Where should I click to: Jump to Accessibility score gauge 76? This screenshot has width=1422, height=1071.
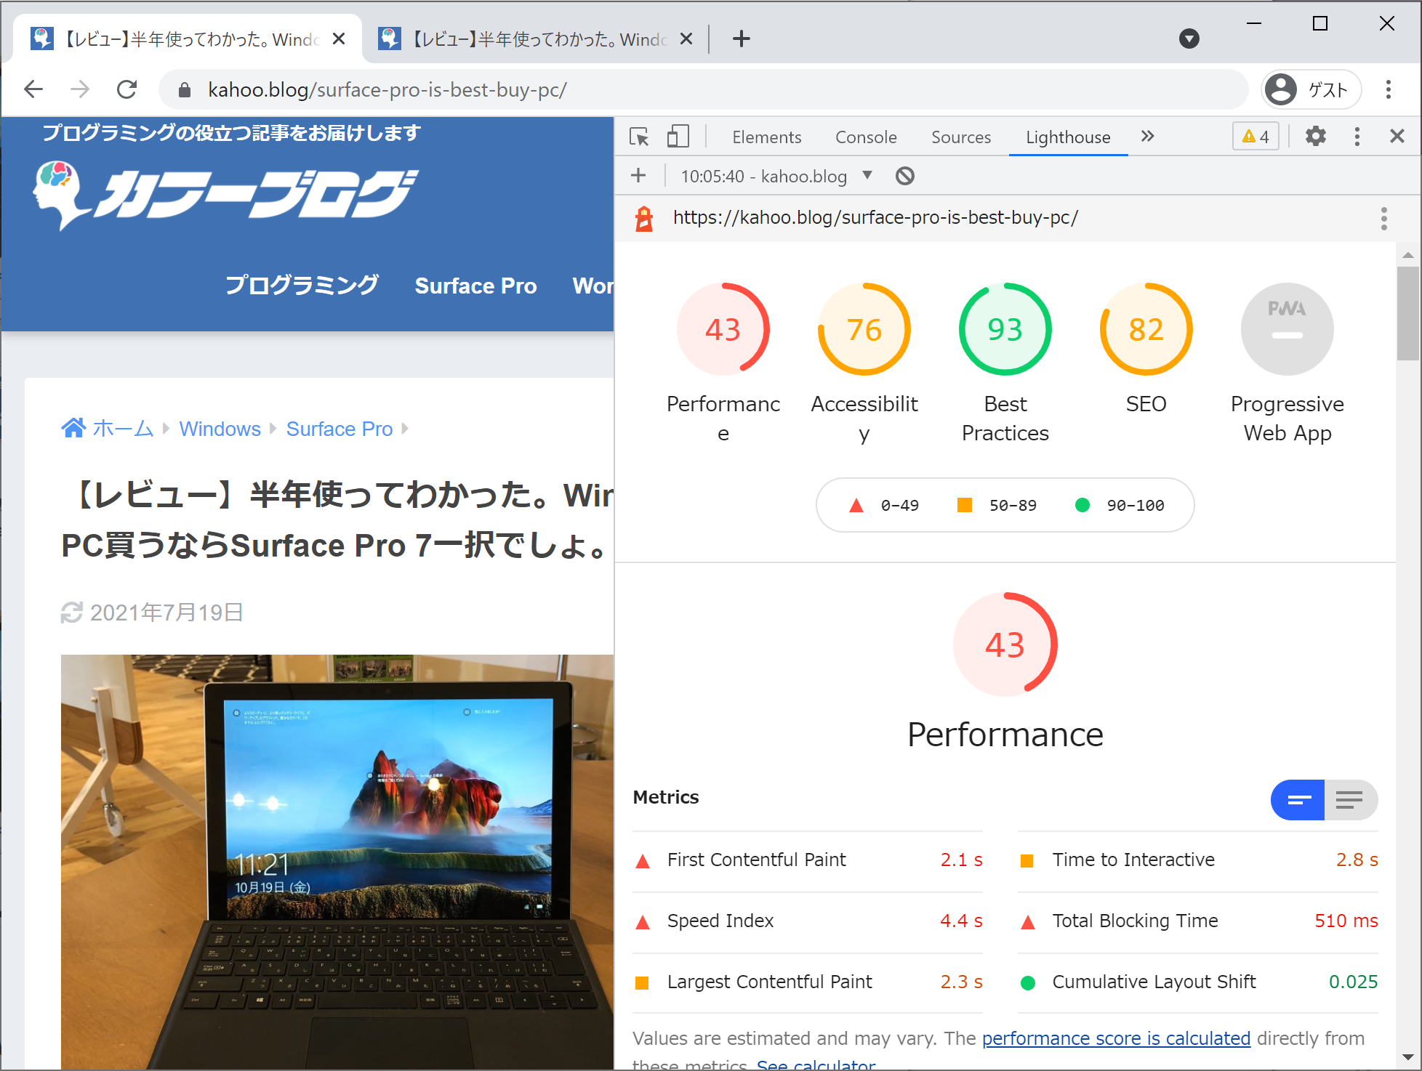864,329
